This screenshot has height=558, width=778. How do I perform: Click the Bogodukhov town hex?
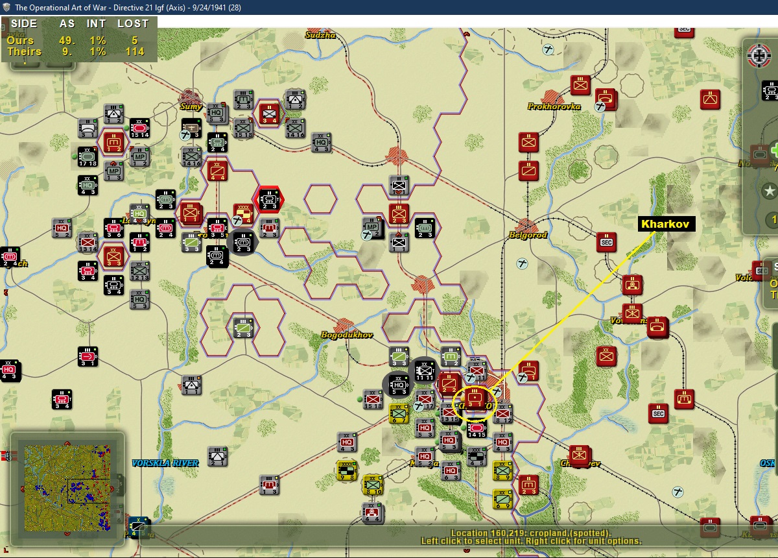tap(346, 326)
